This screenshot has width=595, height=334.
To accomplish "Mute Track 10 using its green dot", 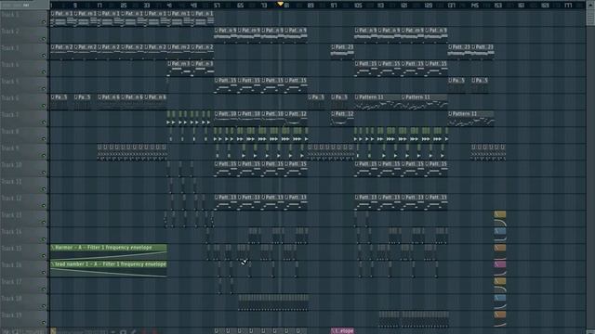I will point(44,172).
